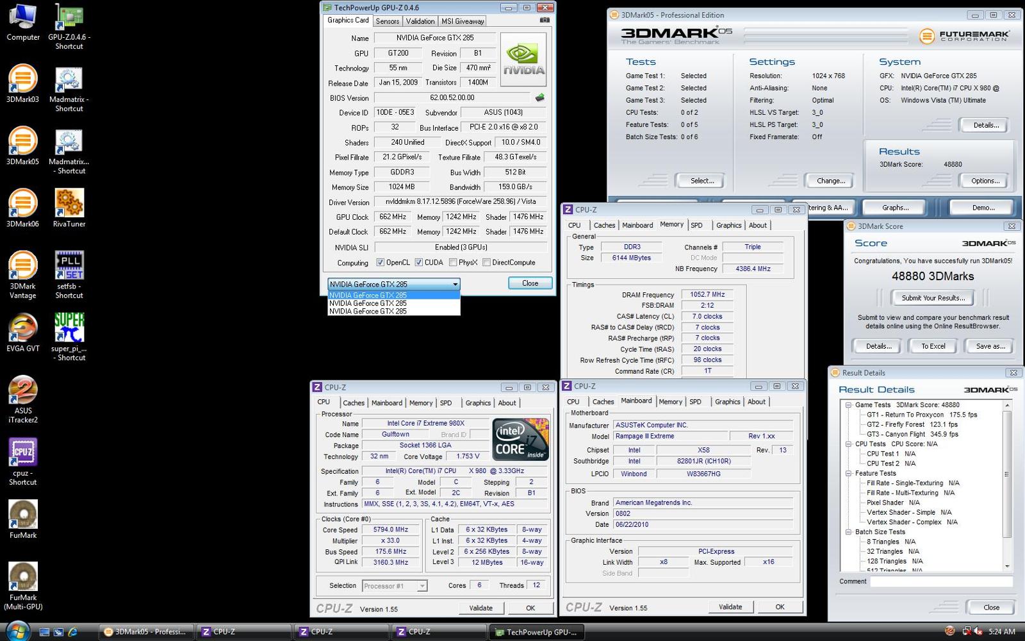Click the Select button under Tests
Screen dimensions: 1025x641
pos(702,181)
